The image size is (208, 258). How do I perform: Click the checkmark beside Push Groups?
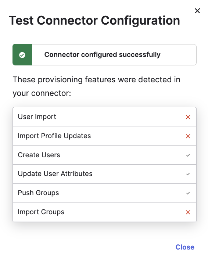point(188,193)
